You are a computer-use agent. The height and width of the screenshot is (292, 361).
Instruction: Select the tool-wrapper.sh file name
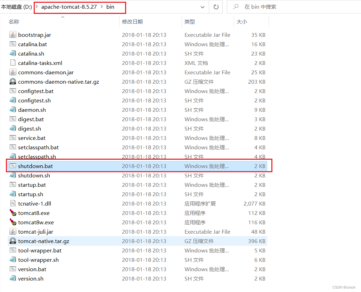pos(38,260)
